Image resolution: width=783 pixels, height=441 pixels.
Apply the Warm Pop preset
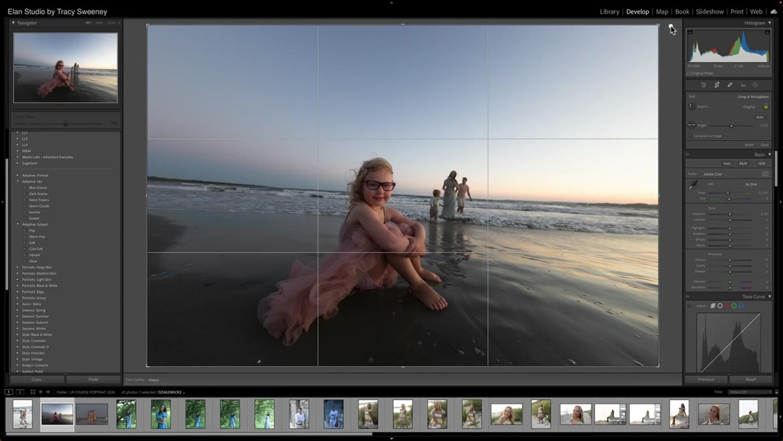point(37,237)
